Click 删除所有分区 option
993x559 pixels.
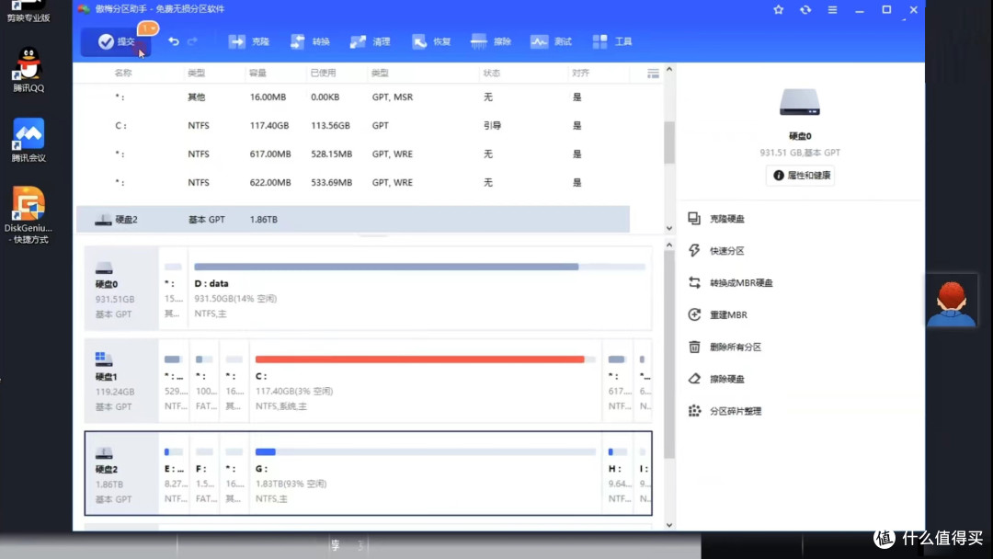[736, 347]
